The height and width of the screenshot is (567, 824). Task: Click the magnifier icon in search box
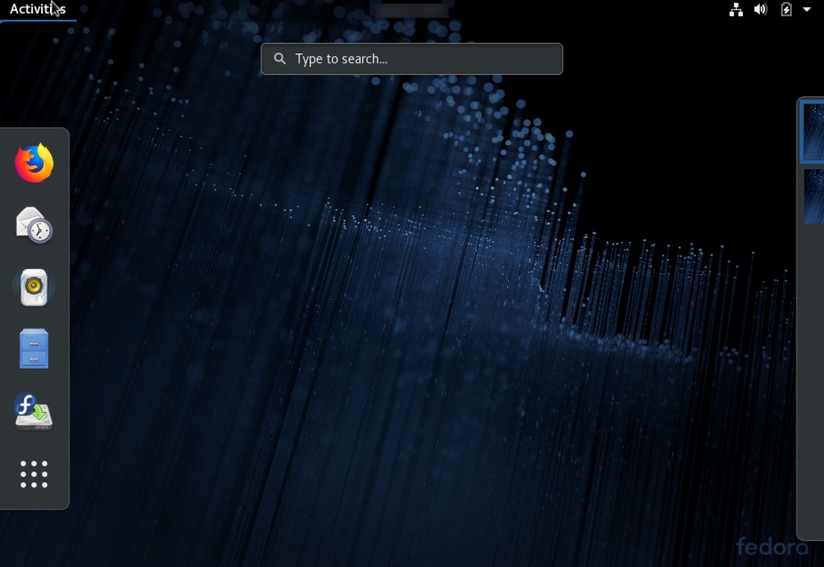click(279, 59)
